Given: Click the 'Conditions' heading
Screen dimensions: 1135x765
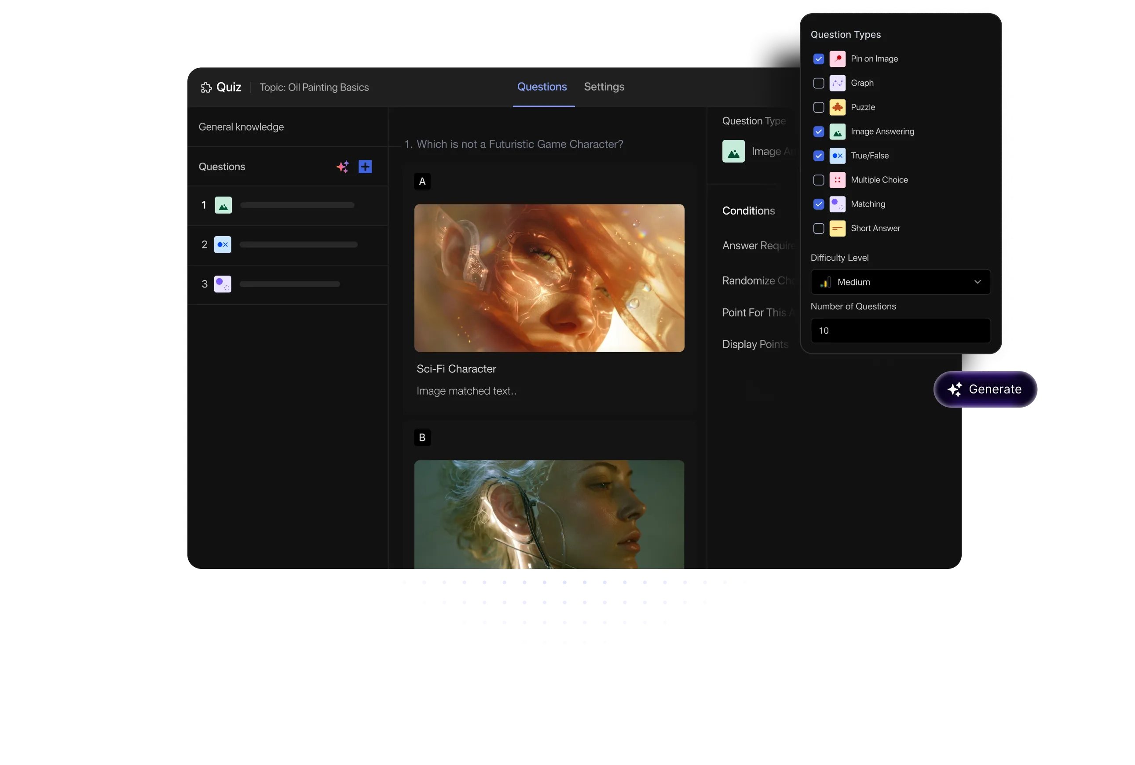Looking at the screenshot, I should point(748,211).
